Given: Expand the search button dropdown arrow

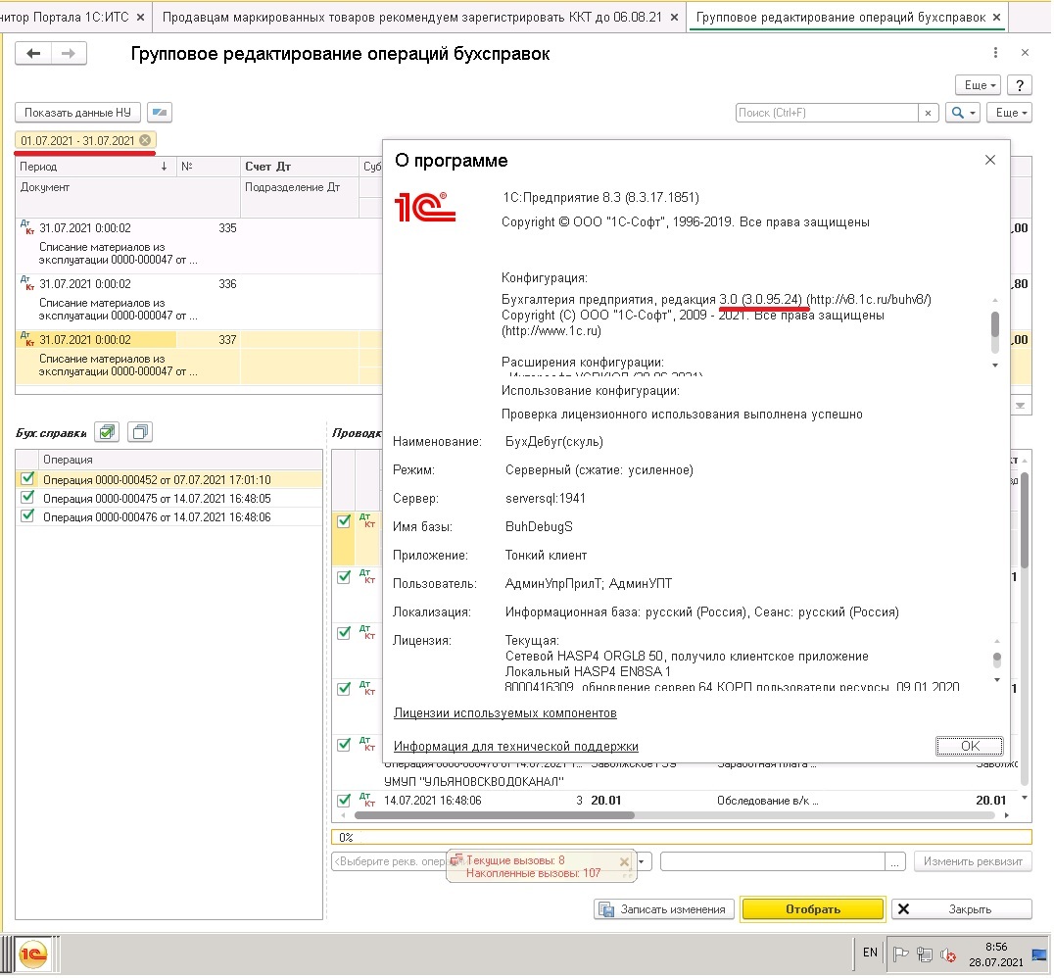Looking at the screenshot, I should coord(972,113).
